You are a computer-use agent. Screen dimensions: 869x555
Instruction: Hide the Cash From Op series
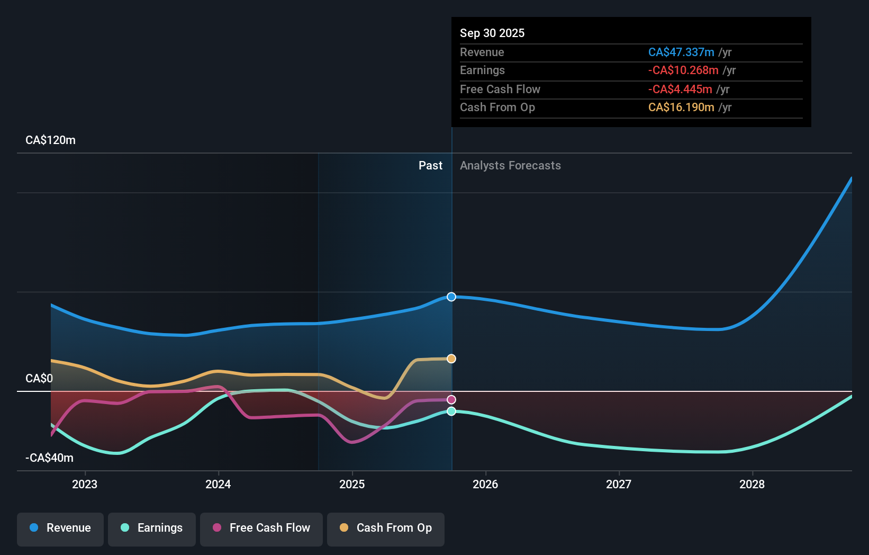point(386,528)
